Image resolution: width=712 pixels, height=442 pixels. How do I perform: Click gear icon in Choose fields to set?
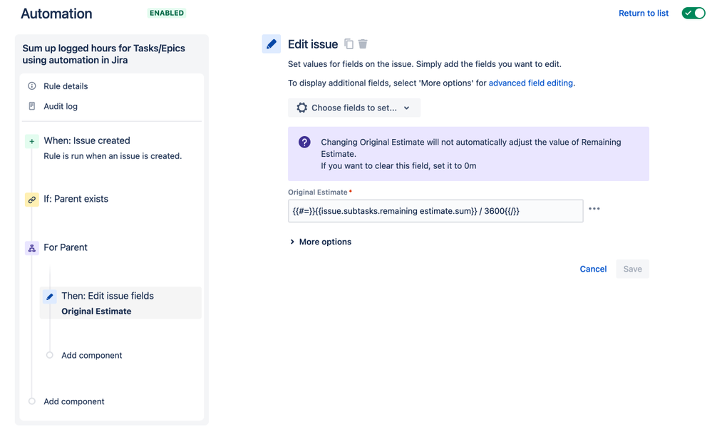coord(301,108)
